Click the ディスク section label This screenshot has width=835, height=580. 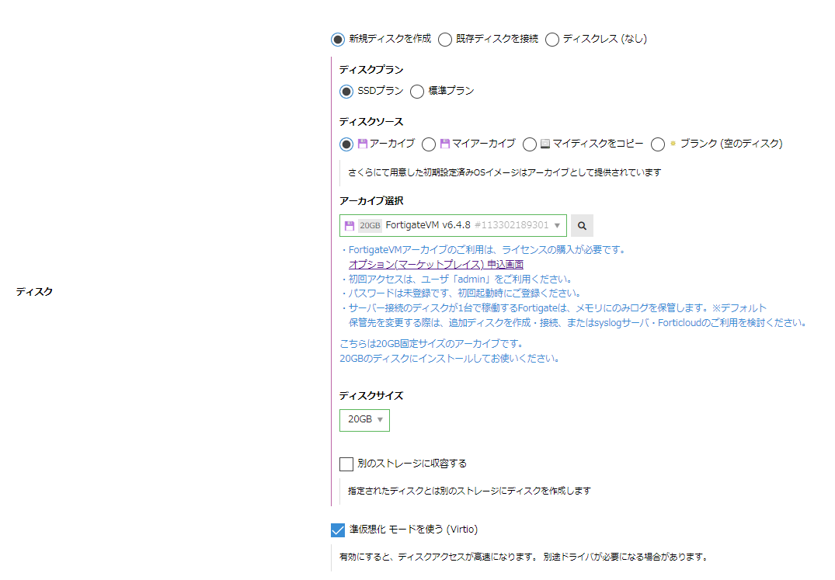point(34,292)
